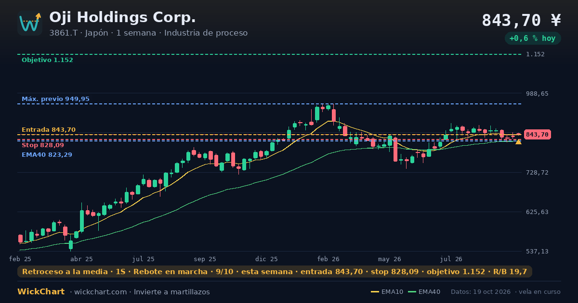Image resolution: width=578 pixels, height=303 pixels.
Task: Click the current price 843,70 ¥
Action: [522, 20]
